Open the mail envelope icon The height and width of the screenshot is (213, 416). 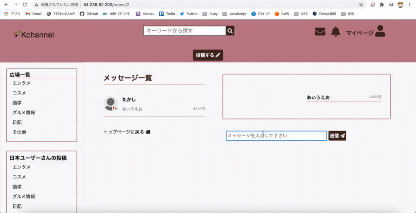coord(320,32)
